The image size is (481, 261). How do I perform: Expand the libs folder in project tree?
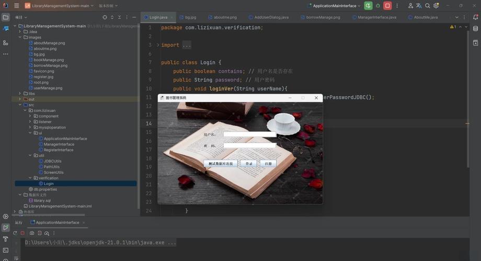tap(20, 94)
